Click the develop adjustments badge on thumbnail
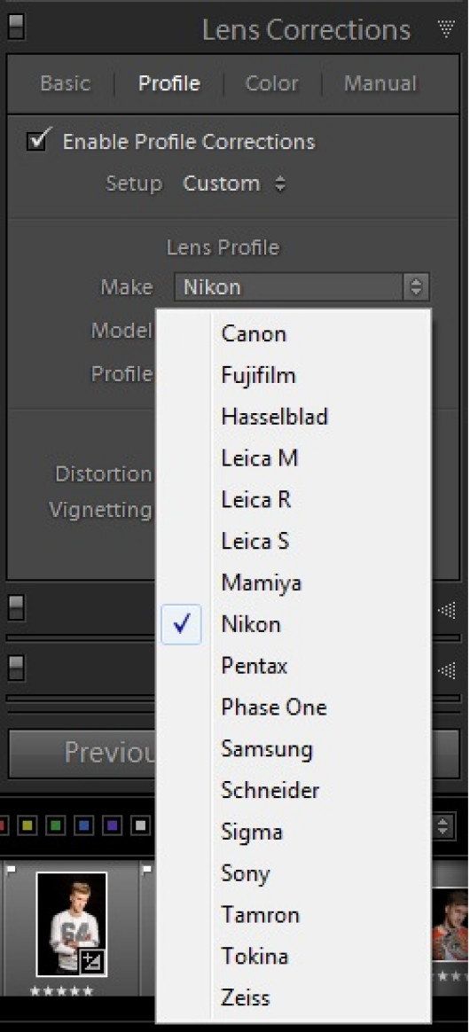This screenshot has width=470, height=1032. 90,962
